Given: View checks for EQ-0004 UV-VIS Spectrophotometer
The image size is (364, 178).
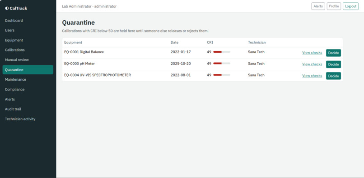Looking at the screenshot, I should (312, 76).
